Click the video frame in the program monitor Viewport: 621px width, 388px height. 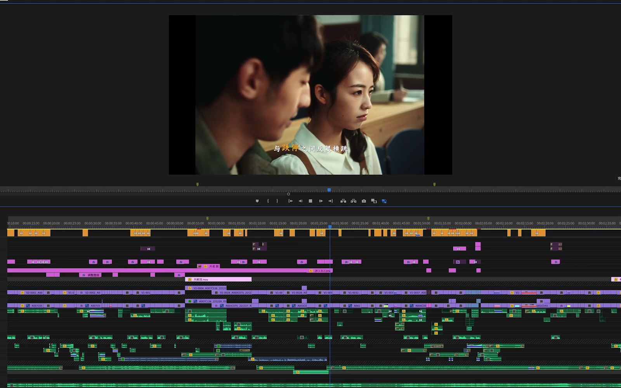coord(310,95)
